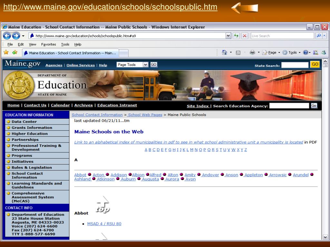Open the Calendar navigation link

[x=60, y=105]
